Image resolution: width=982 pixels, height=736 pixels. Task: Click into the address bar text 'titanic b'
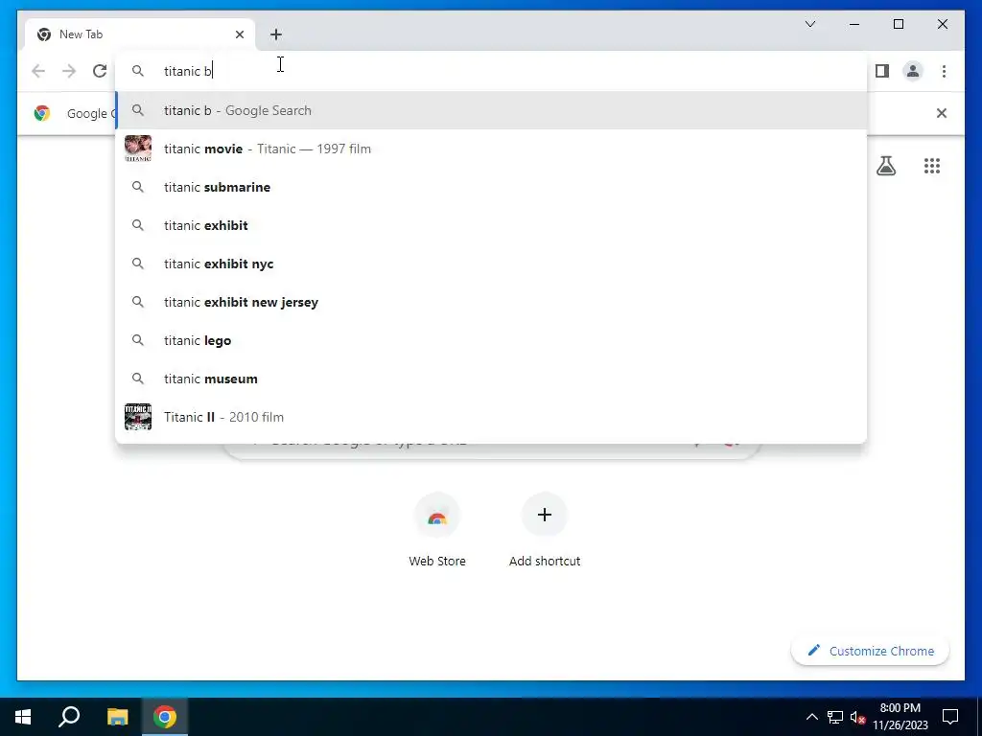point(188,71)
